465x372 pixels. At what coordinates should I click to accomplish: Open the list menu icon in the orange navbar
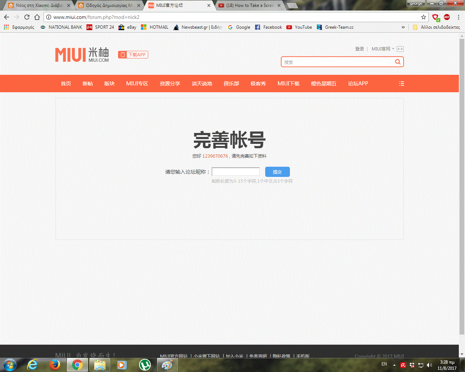click(401, 84)
